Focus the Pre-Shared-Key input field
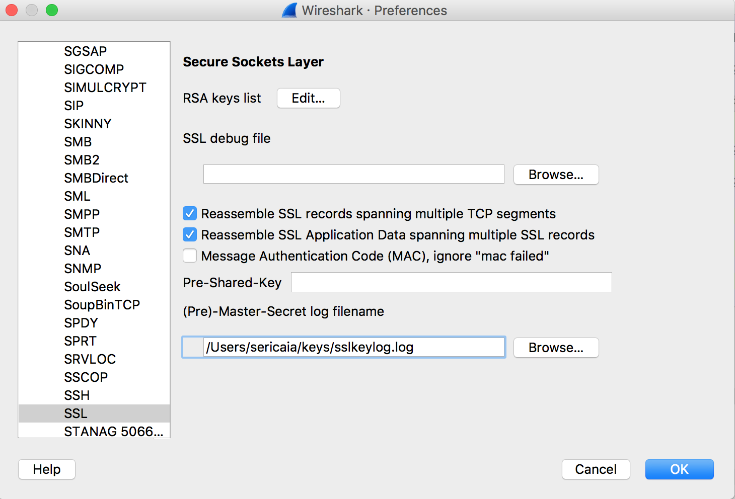This screenshot has width=735, height=499. (x=452, y=282)
